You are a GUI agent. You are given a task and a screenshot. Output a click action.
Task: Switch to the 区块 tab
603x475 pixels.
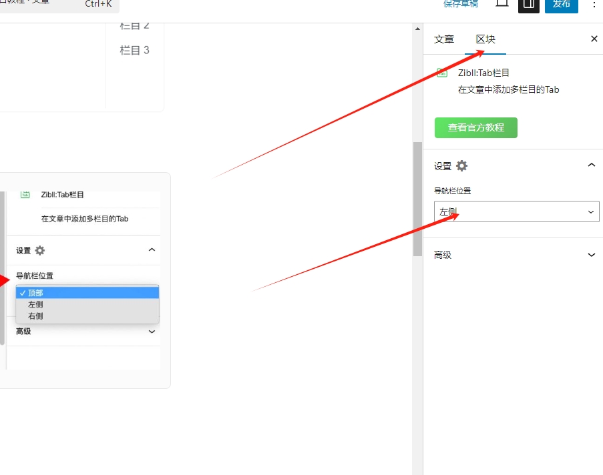[x=485, y=39]
